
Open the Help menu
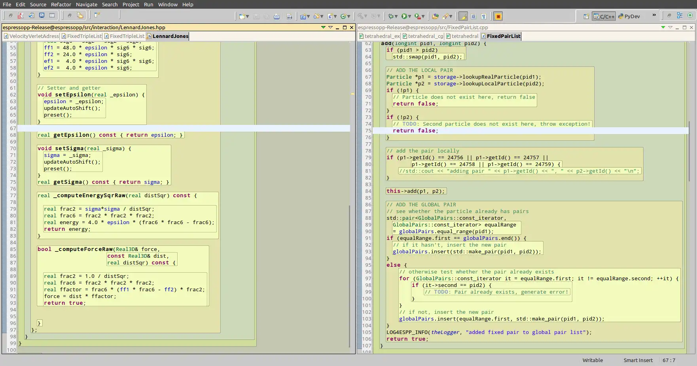(188, 4)
